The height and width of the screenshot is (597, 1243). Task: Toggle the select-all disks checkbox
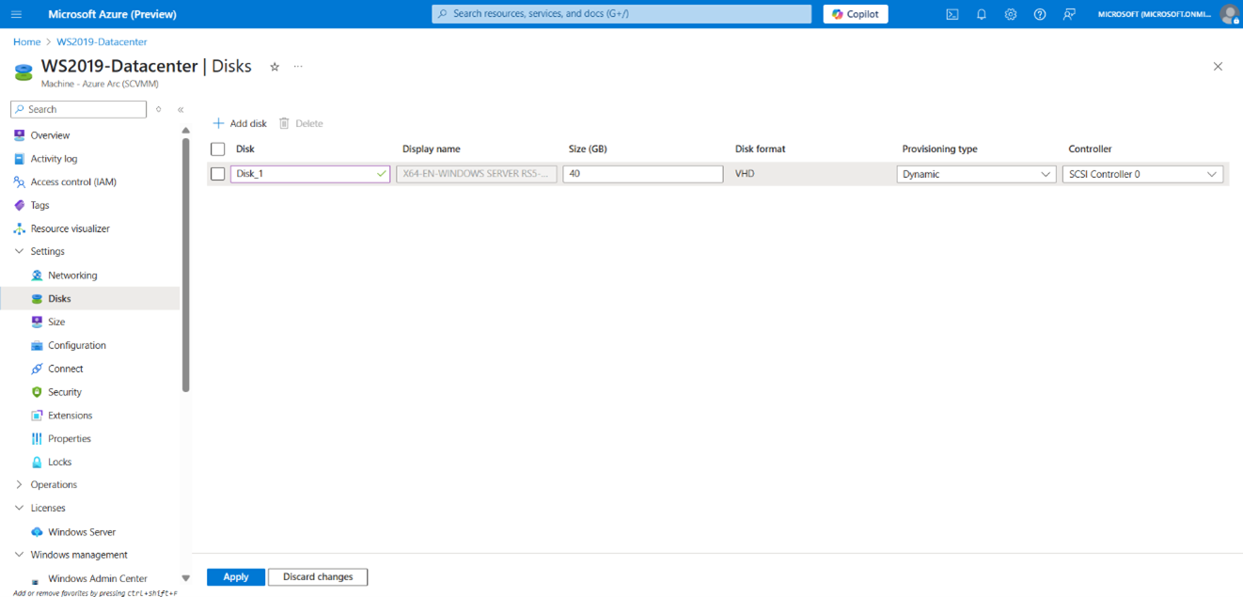click(218, 149)
